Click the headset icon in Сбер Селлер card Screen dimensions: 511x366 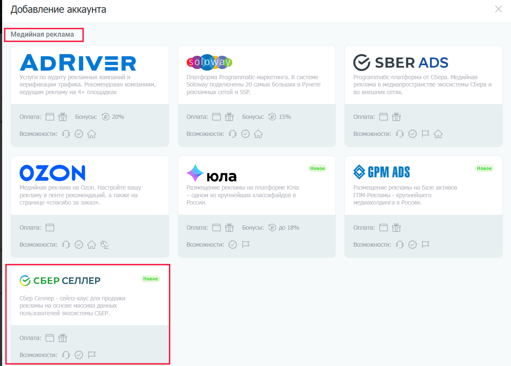[66, 355]
